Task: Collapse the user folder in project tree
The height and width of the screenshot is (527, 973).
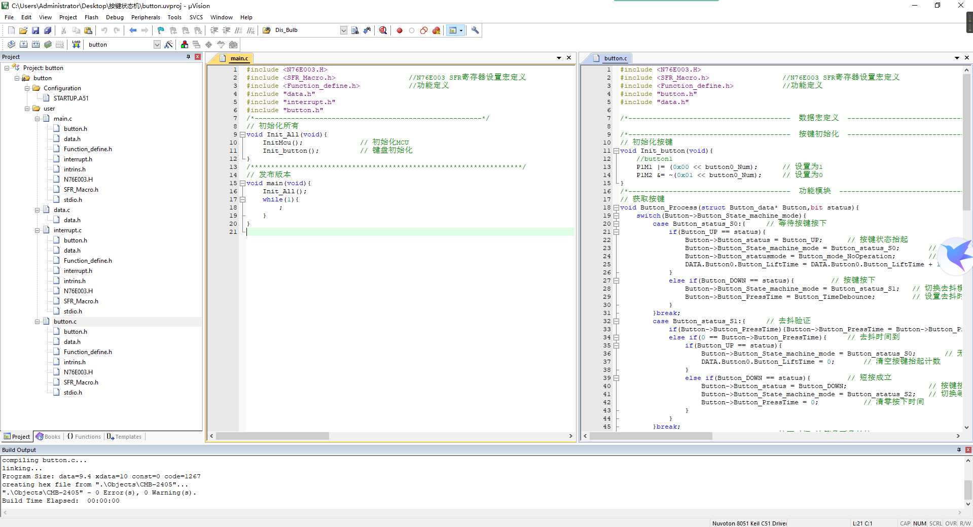Action: [27, 109]
